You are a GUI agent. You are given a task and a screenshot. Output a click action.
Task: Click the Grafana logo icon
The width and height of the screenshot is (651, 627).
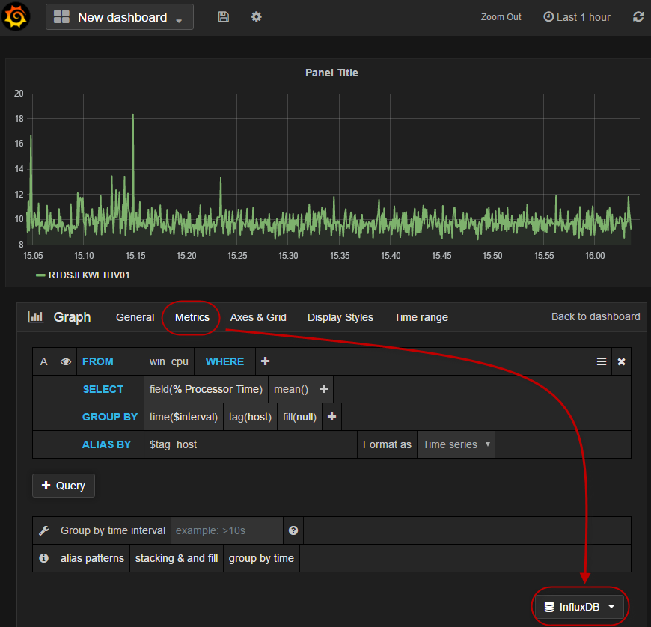click(x=16, y=16)
